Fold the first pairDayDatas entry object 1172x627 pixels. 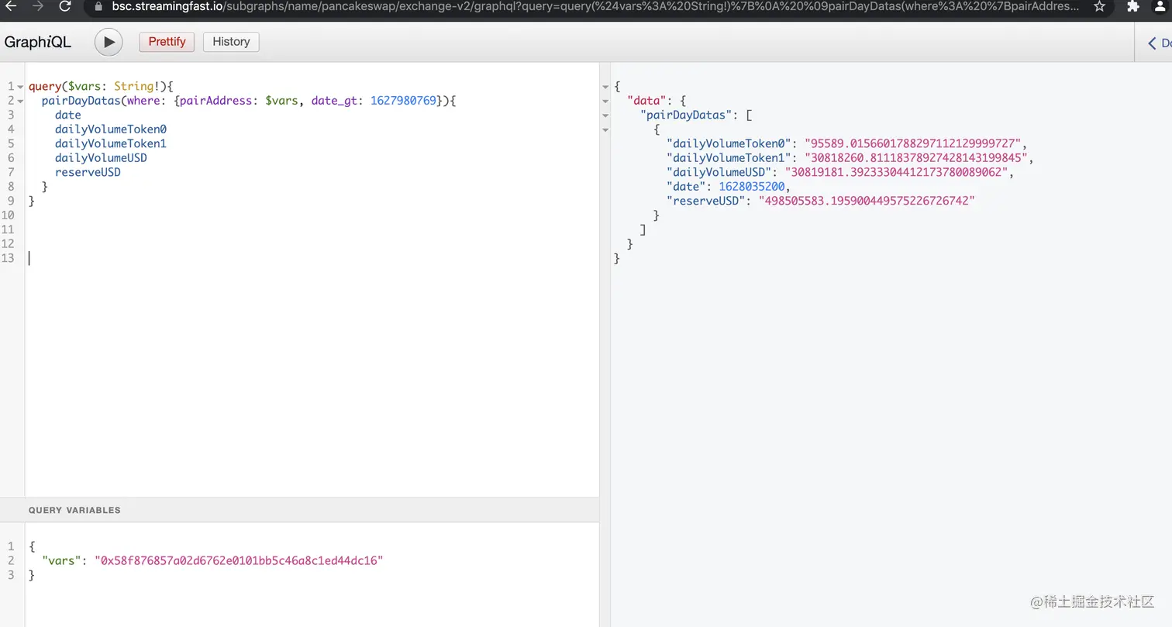[605, 129]
